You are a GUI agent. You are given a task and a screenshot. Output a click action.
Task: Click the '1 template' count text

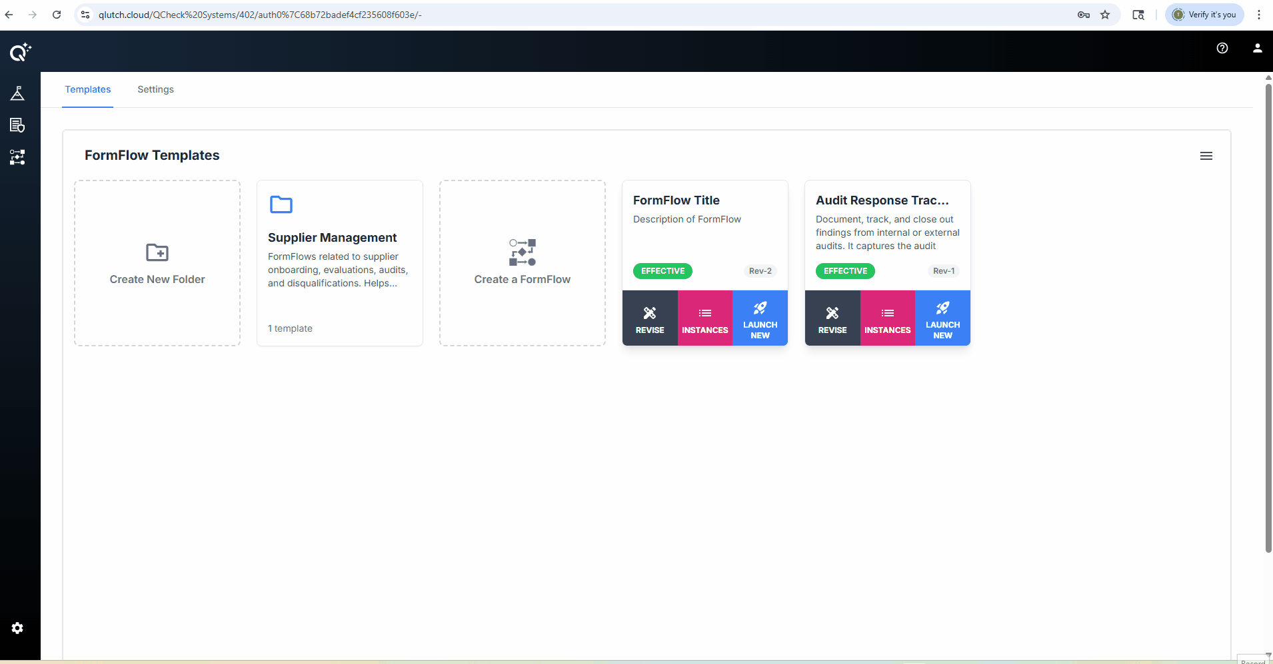point(290,328)
